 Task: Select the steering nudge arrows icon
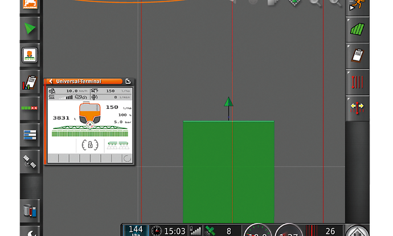click(x=357, y=107)
